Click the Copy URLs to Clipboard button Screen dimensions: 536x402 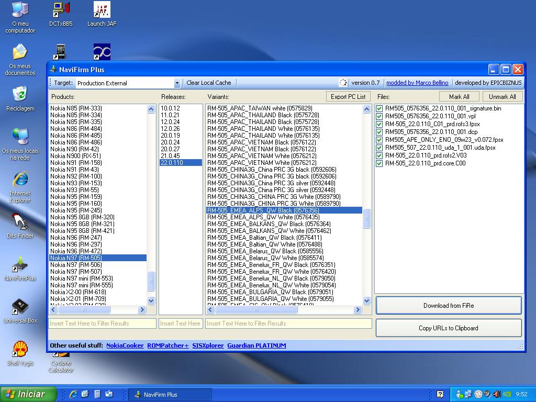point(449,328)
